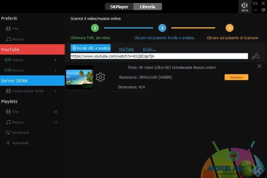Click the Risoluzione 3840x2160 text
This screenshot has height=178, width=267.
click(146, 77)
